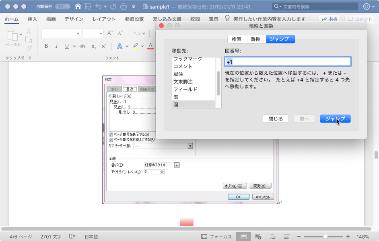379x241 pixels.
Task: Select 表 in the 移動先 list
Action: click(x=194, y=97)
